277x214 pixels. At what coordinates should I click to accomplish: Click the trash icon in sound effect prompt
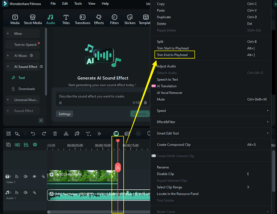pos(145,103)
